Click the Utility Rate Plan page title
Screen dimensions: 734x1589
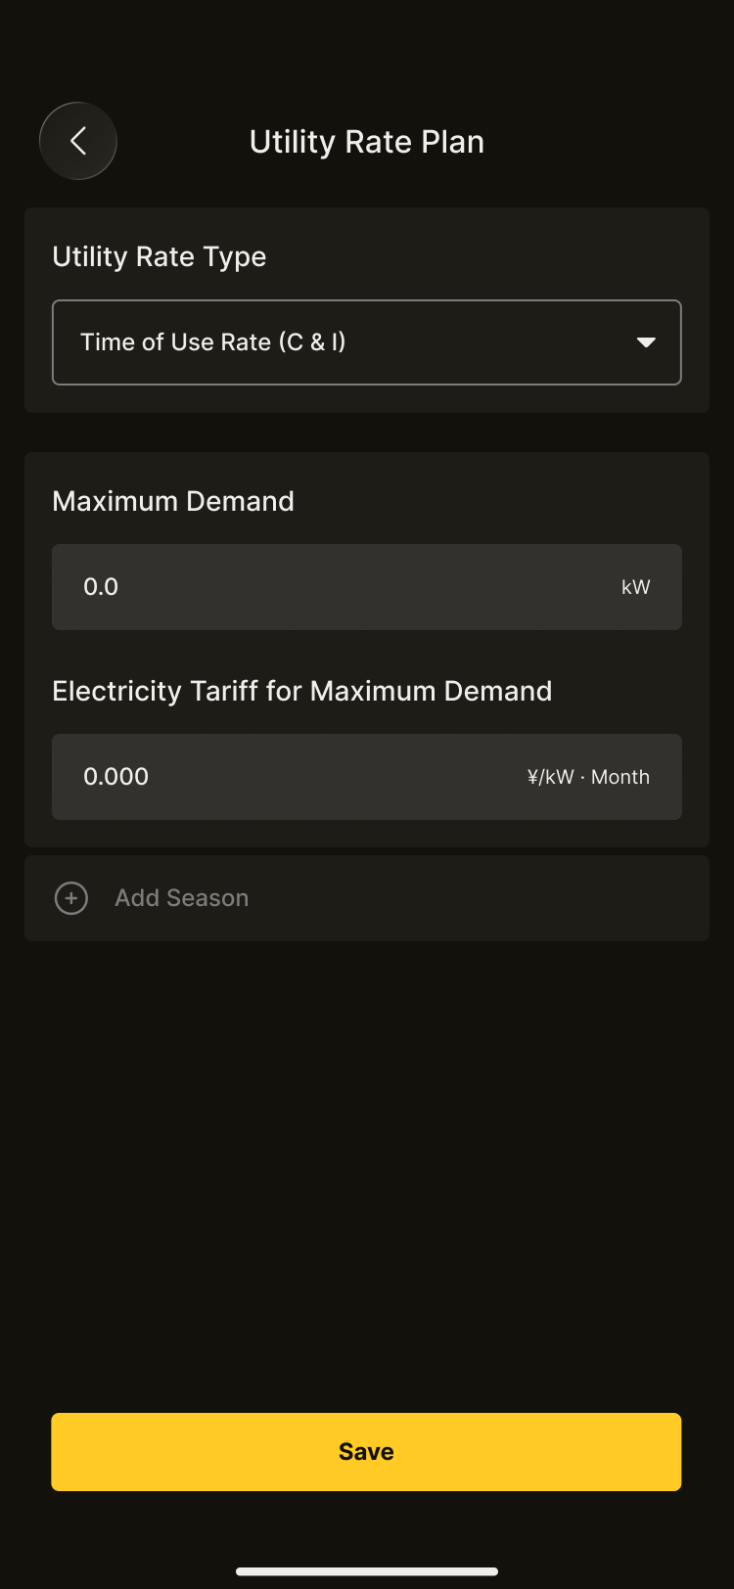[x=367, y=142]
